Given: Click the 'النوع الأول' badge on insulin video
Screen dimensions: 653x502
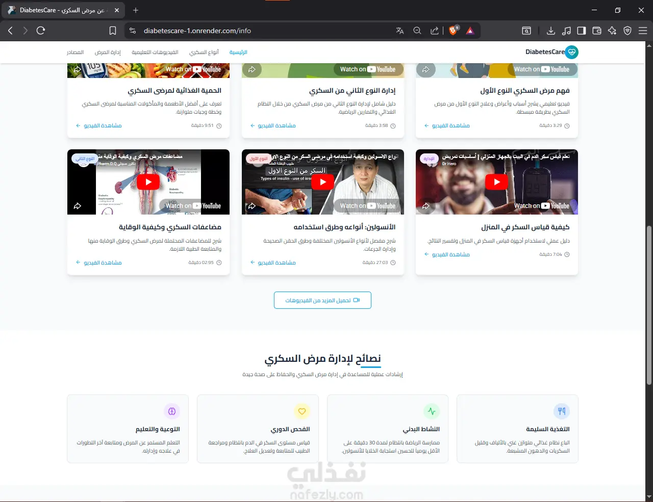Looking at the screenshot, I should tap(258, 158).
